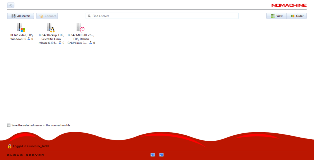Go back with the arrow button
Screen dimensions: 314x160
coord(11,5)
